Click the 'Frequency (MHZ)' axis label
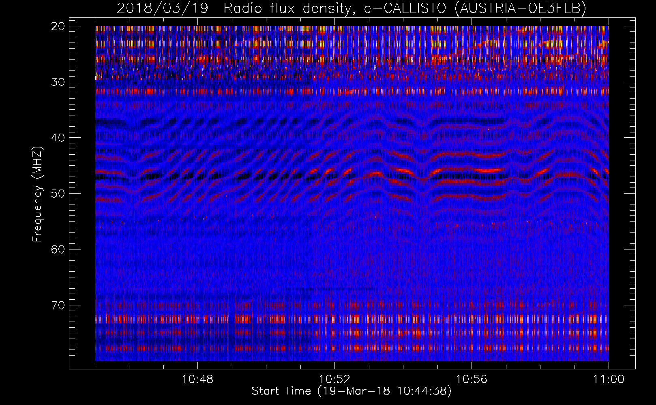The height and width of the screenshot is (405, 656). click(x=37, y=194)
